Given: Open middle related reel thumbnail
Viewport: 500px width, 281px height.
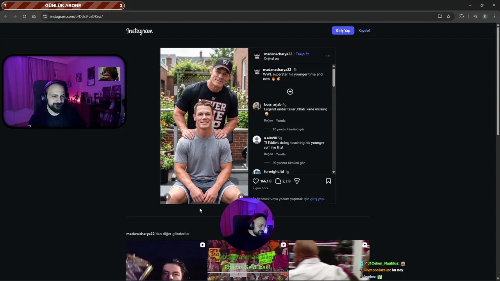Looking at the screenshot, I should (248, 260).
